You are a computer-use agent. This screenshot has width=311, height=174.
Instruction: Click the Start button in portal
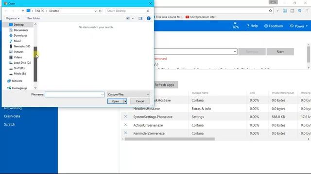280,52
